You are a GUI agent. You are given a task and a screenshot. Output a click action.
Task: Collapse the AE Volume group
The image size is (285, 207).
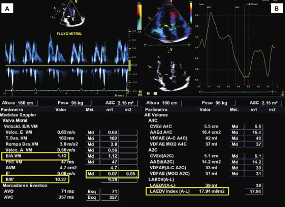pyautogui.click(x=156, y=115)
